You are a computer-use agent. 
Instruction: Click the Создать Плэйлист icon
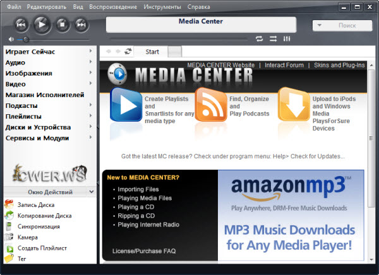[x=9, y=249]
